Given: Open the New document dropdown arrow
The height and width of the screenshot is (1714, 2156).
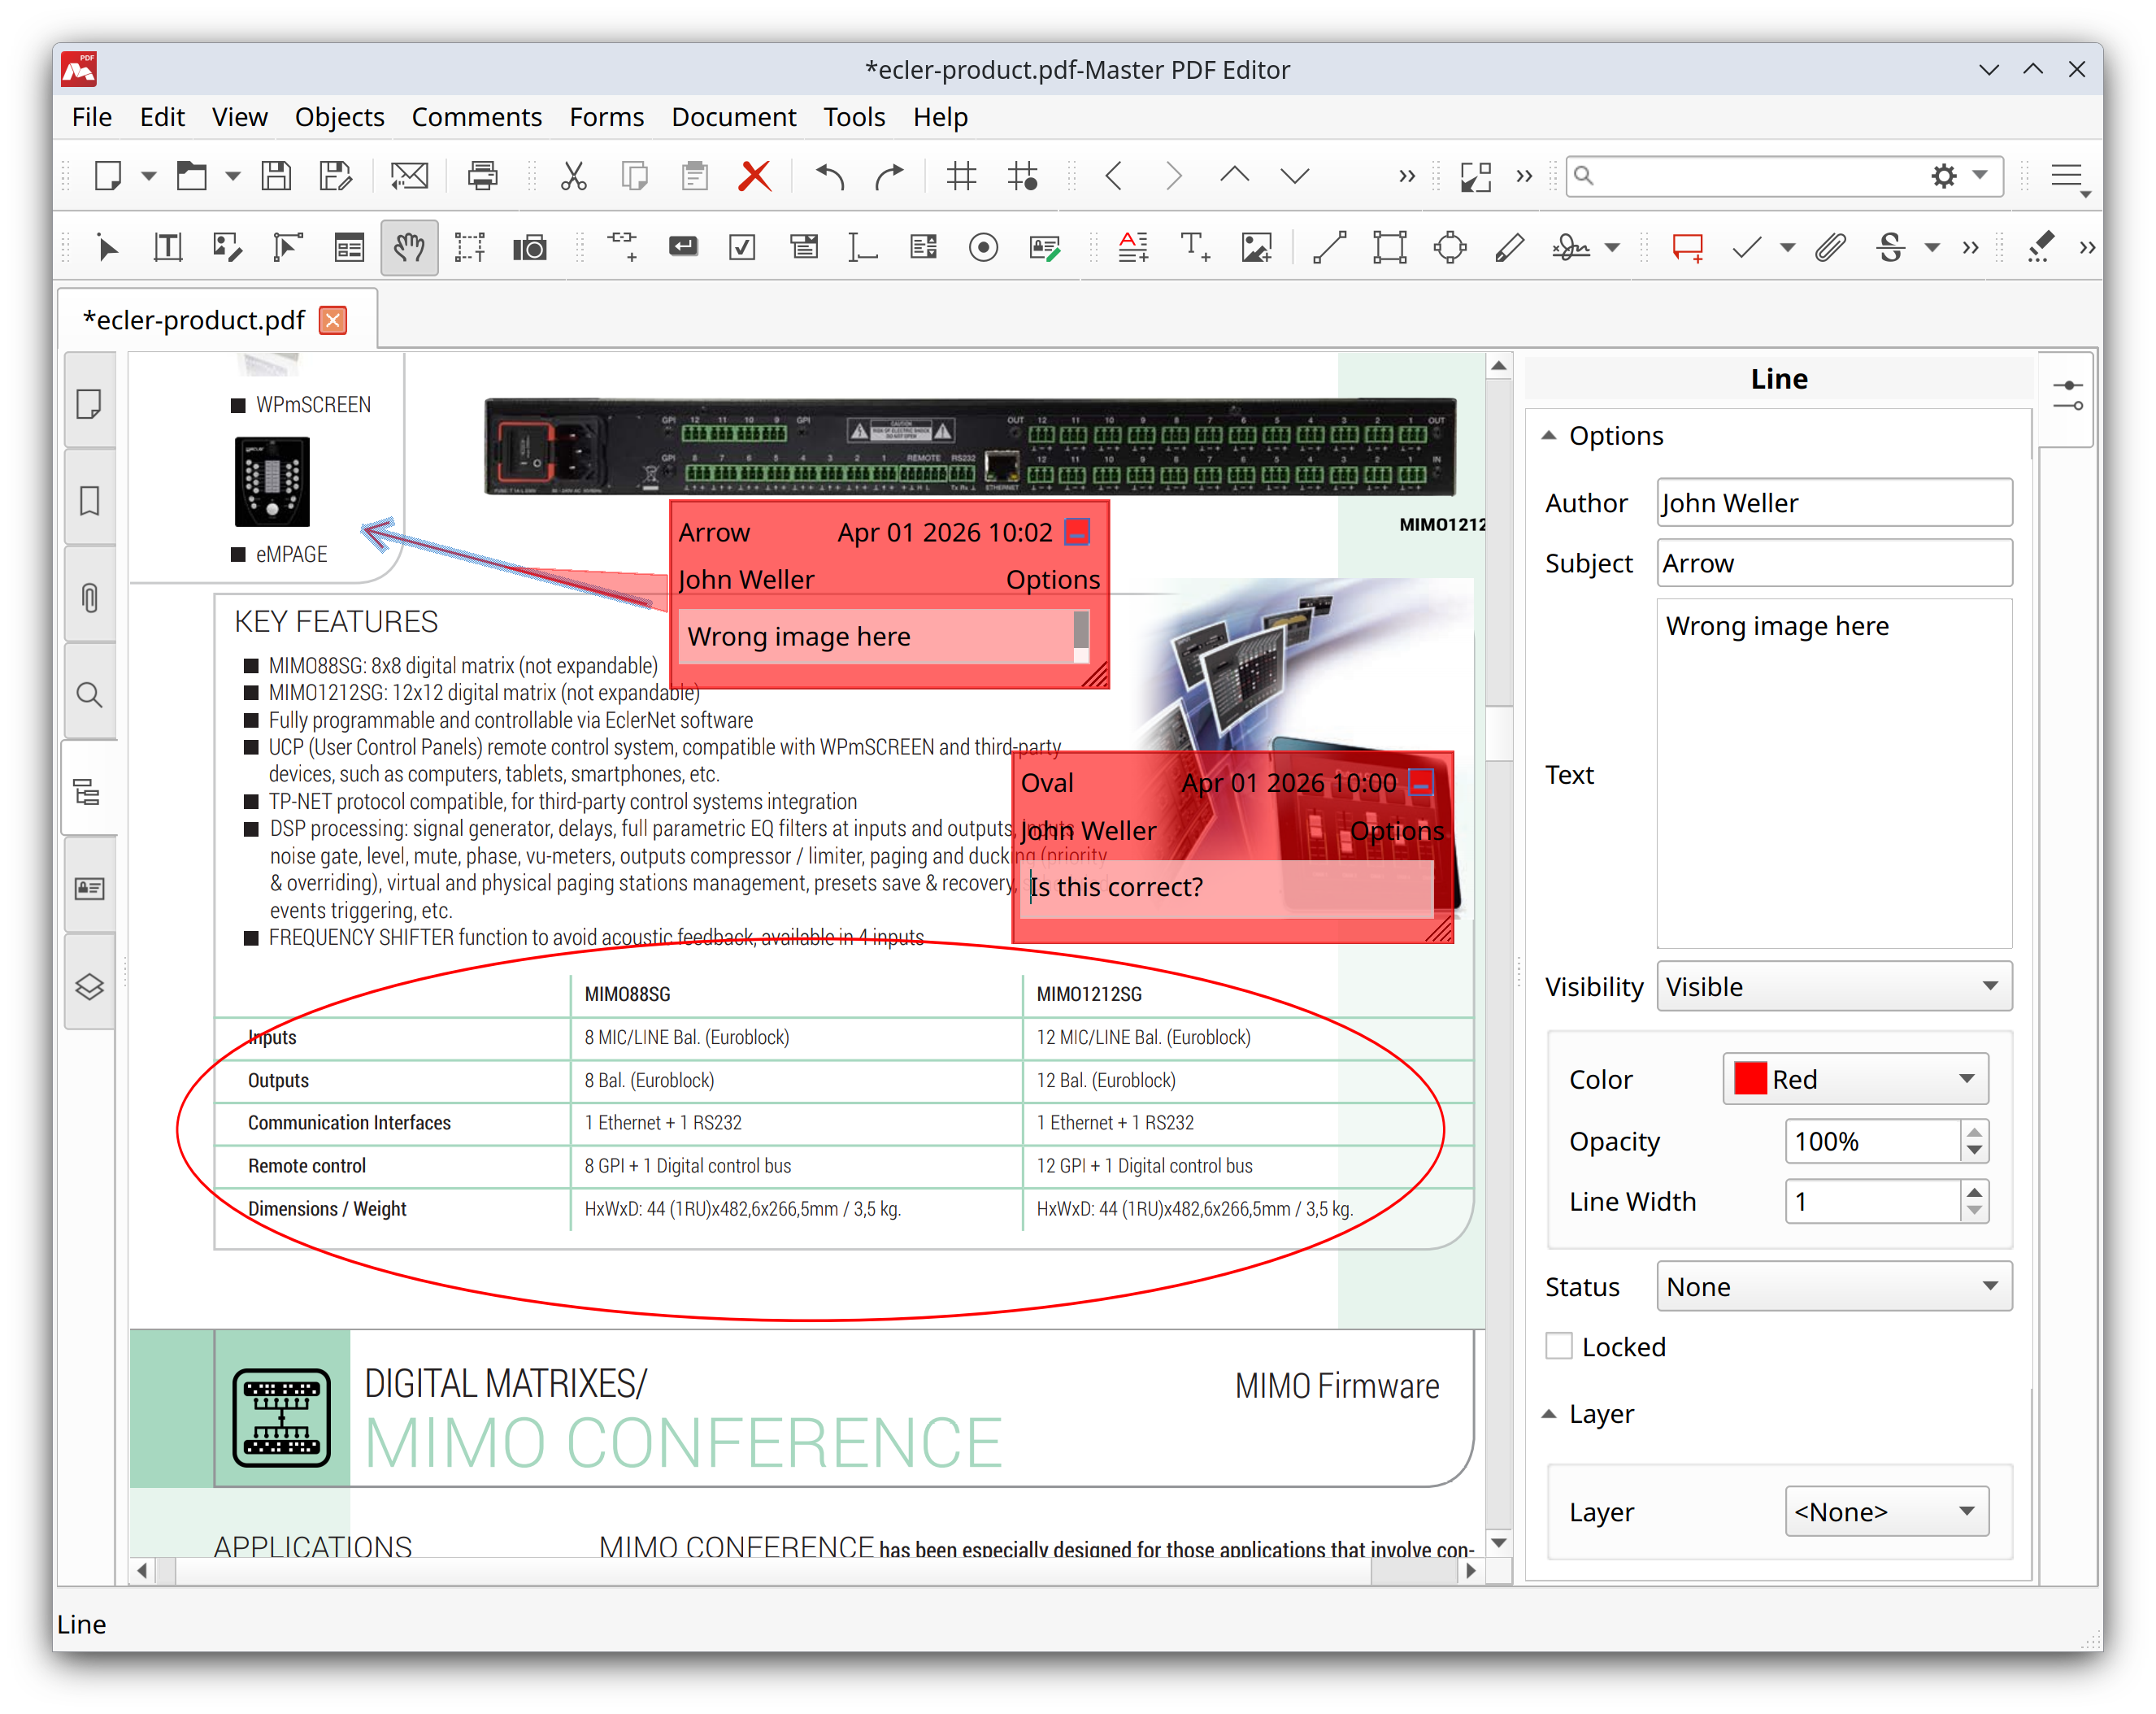Looking at the screenshot, I should pos(148,176).
